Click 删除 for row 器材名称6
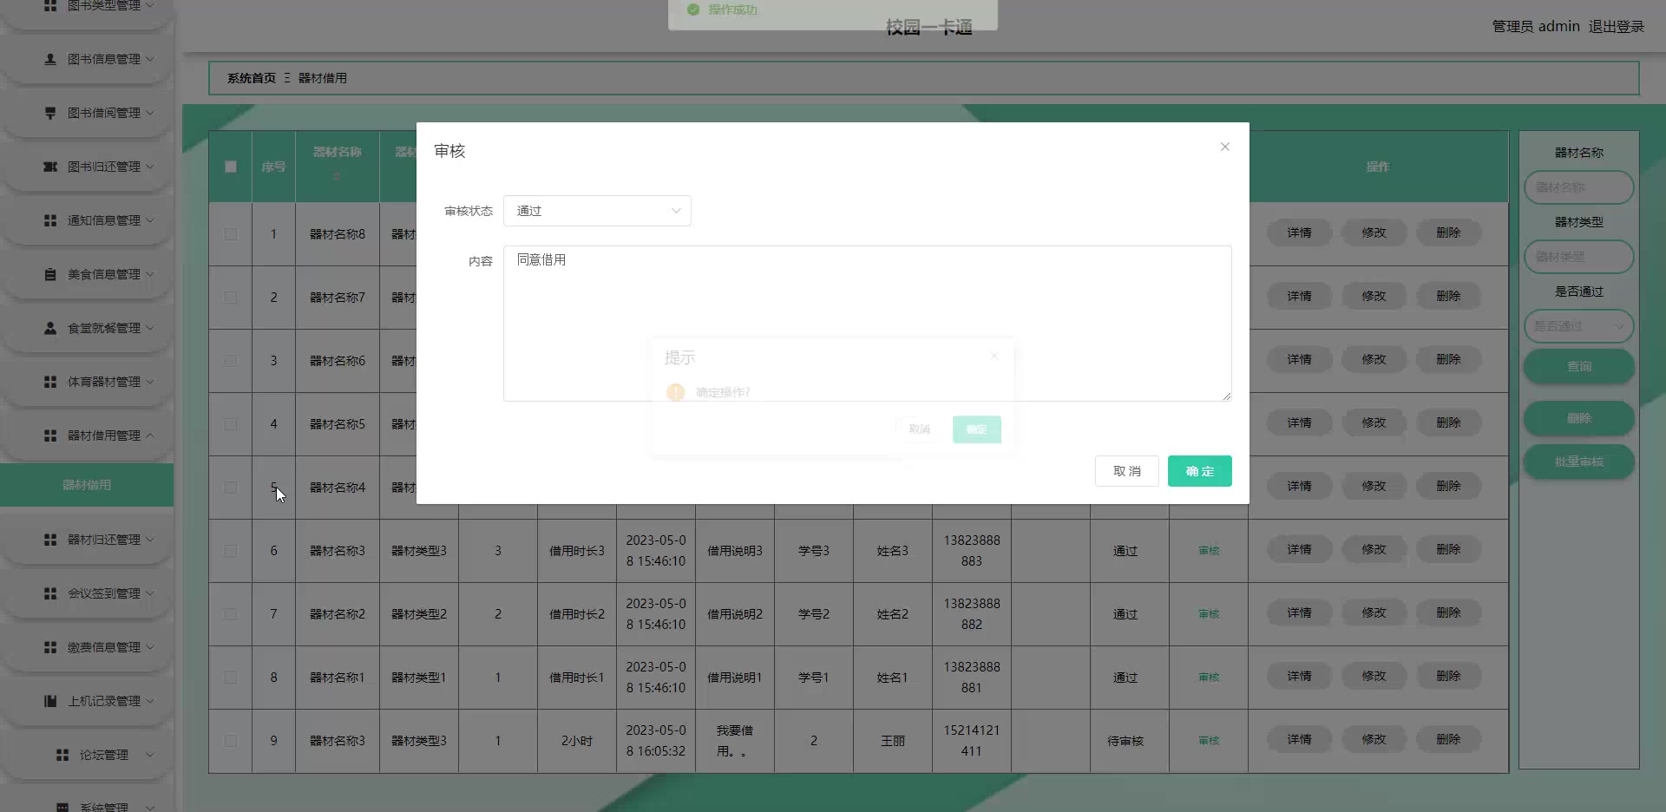 point(1448,359)
